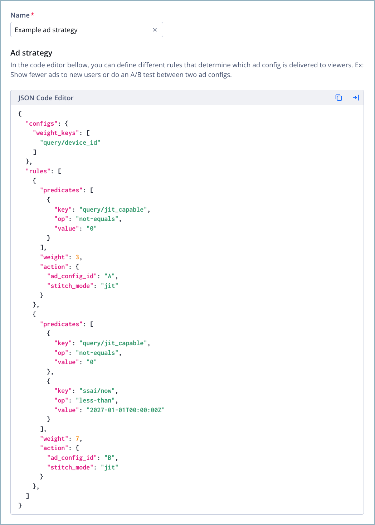Click the "ad_config_id": "A" line
This screenshot has height=525, width=375.
[82, 276]
